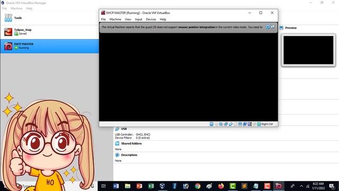Open File Explorer from the taskbar
The image size is (339, 191).
tap(128, 186)
